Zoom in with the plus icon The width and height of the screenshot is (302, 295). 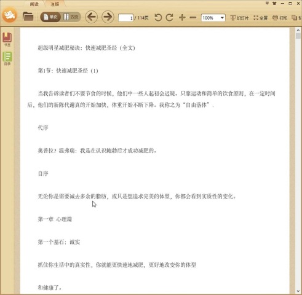tap(182, 18)
